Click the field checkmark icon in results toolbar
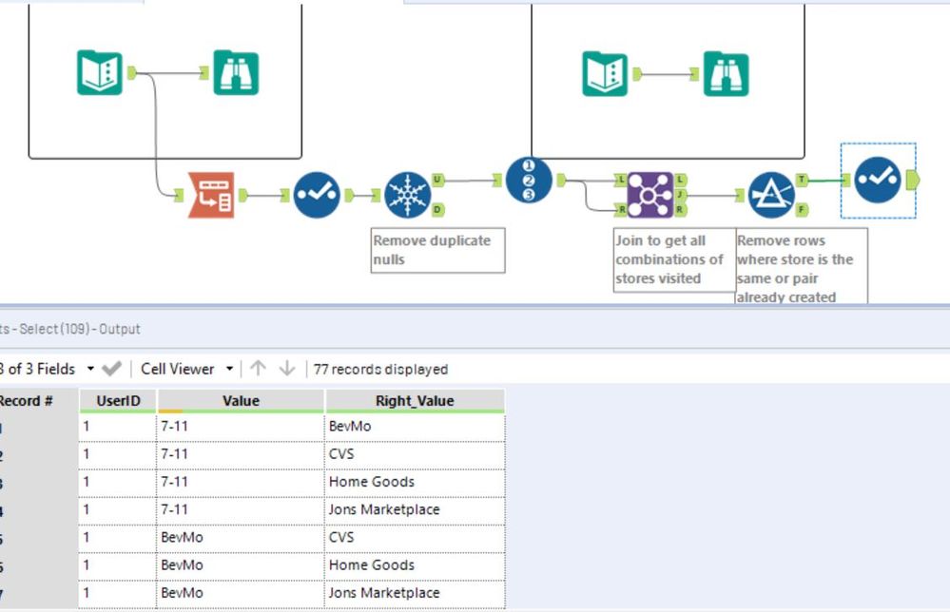Viewport: 950px width, 612px height. coord(111,369)
